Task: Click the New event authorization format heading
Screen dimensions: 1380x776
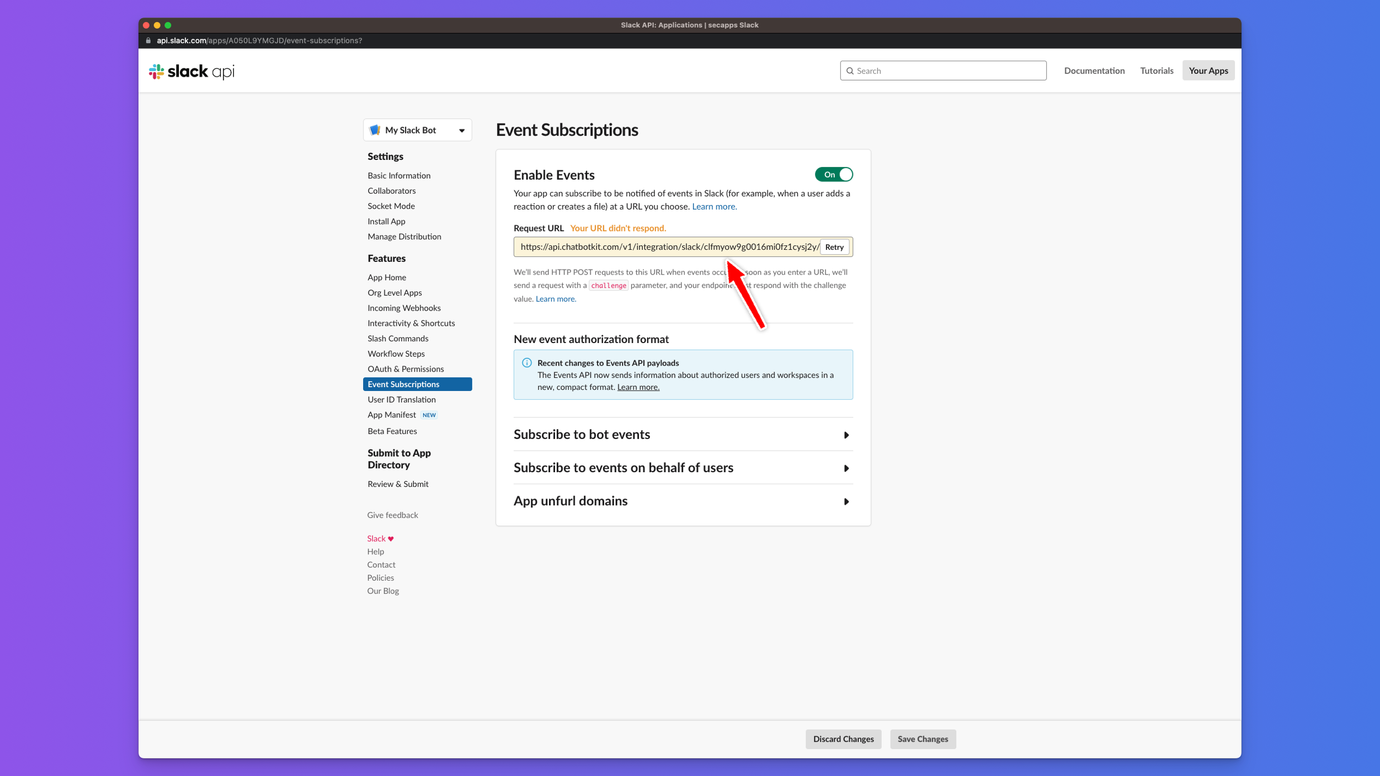Action: (591, 339)
